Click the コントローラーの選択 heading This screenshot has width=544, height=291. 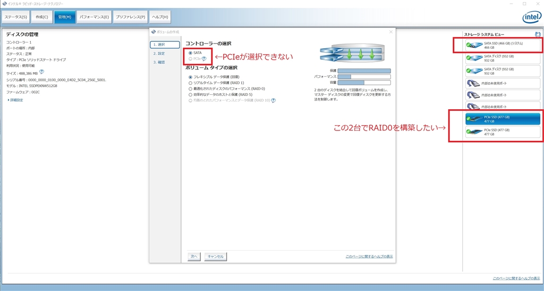point(208,43)
